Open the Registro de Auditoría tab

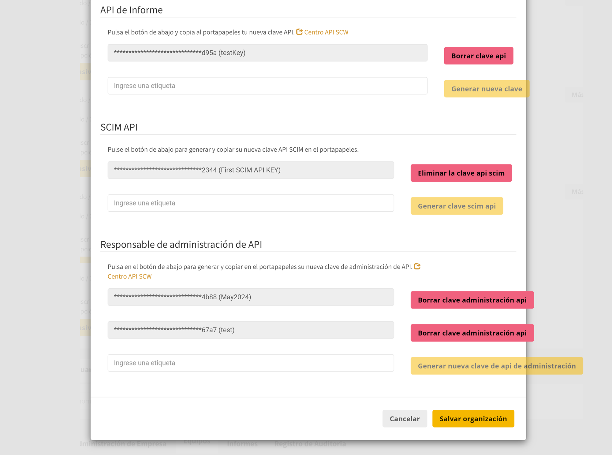coord(310,444)
